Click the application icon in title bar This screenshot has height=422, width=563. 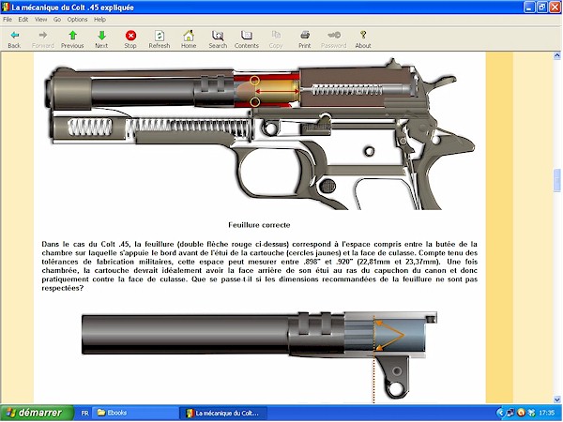[x=6, y=8]
